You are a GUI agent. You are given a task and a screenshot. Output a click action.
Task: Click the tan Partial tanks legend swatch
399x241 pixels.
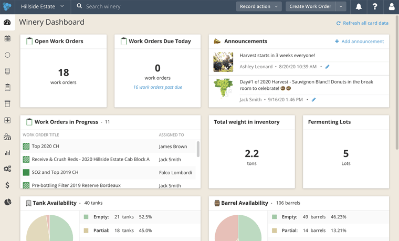coord(86,230)
